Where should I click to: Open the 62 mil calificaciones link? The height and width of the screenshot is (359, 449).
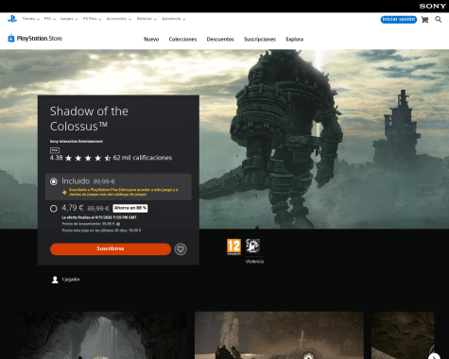point(143,158)
